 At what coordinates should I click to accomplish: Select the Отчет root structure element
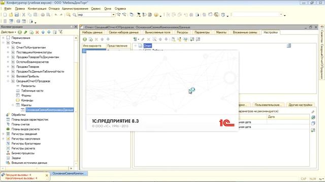(148, 45)
